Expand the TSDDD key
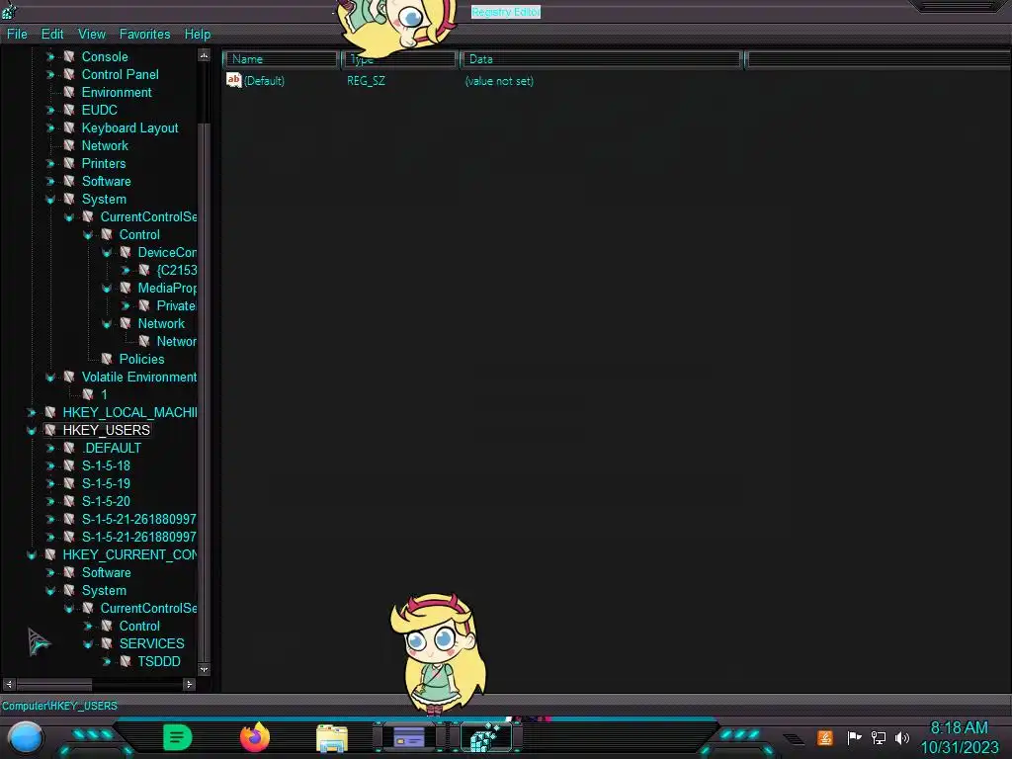 click(x=107, y=661)
